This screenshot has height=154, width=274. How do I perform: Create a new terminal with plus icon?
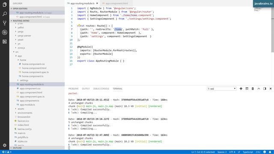[x=241, y=89]
